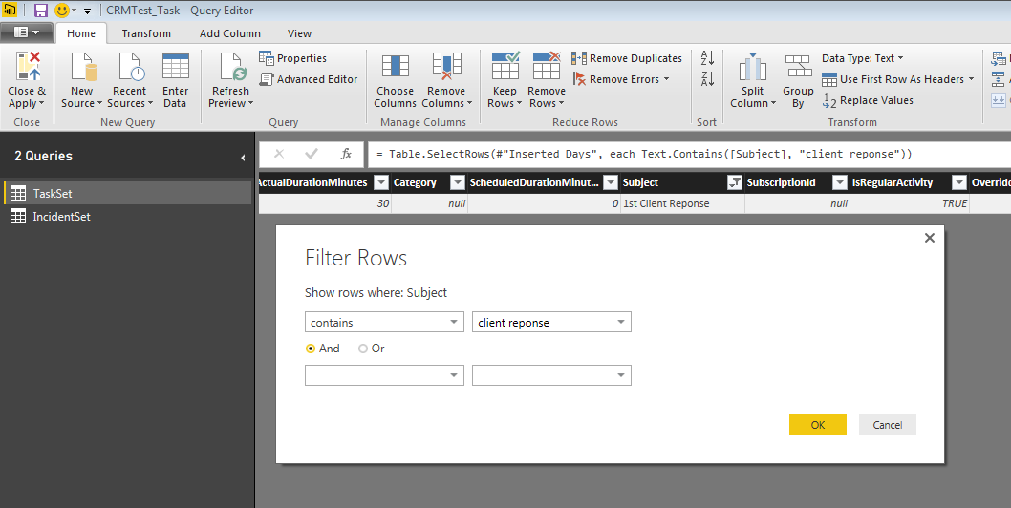Click the Keep Rows icon

505,66
